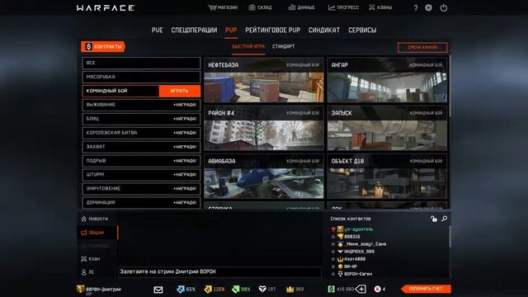Click the Смена канала button

422,48
